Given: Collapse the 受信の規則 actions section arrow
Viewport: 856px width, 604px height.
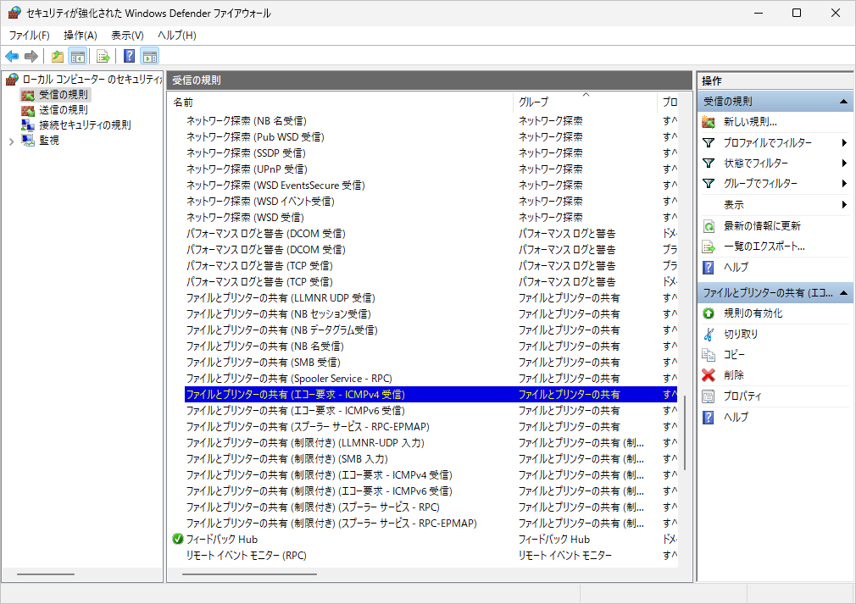Looking at the screenshot, I should point(843,102).
